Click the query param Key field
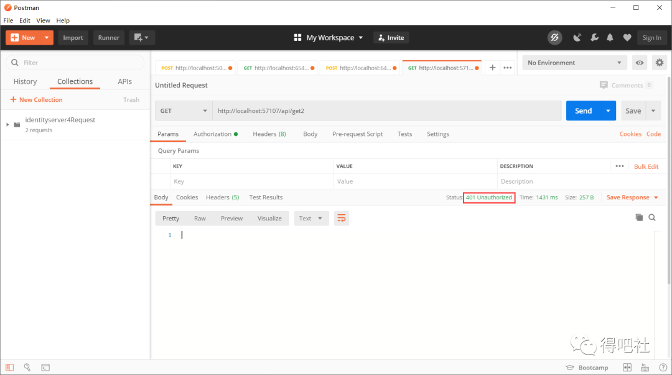The image size is (672, 375). pyautogui.click(x=252, y=181)
